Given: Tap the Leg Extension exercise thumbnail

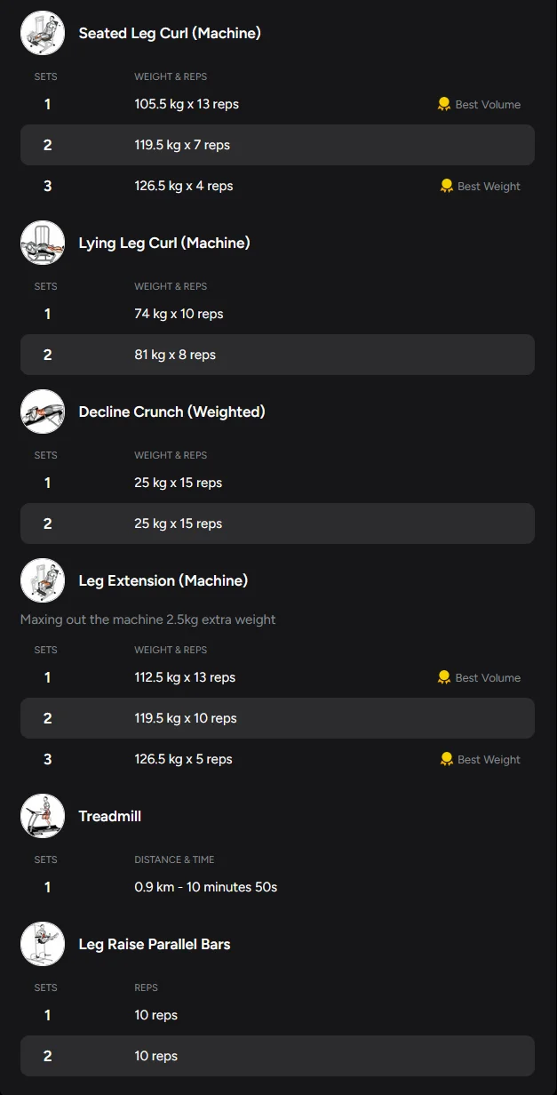Looking at the screenshot, I should [43, 580].
